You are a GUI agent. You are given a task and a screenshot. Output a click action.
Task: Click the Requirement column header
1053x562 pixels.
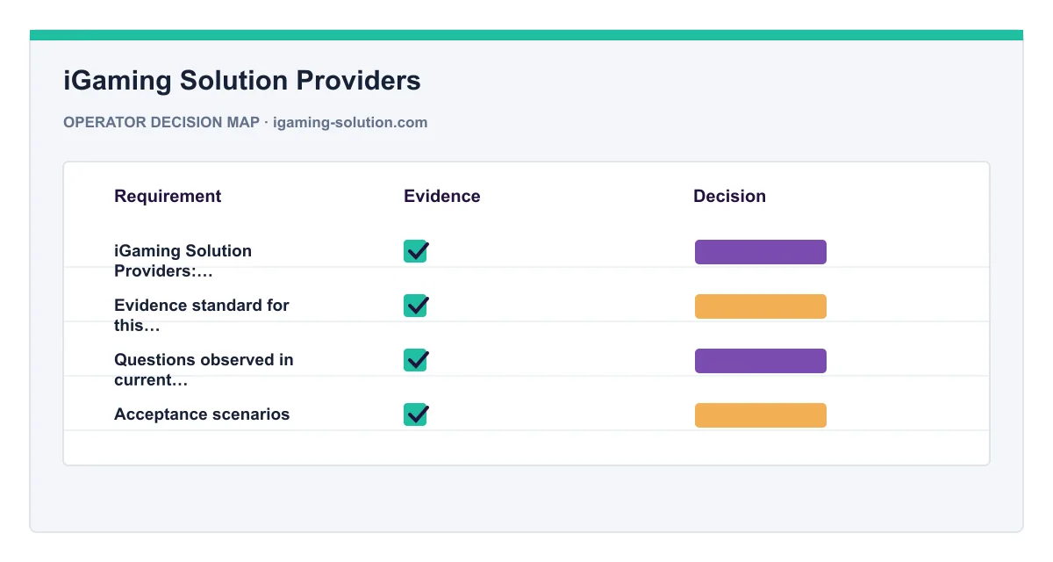pos(168,196)
